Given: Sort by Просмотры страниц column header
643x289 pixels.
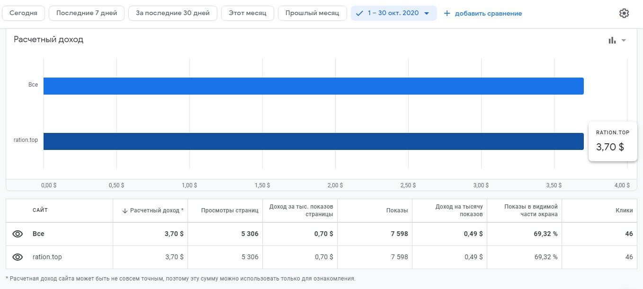Looking at the screenshot, I should click(229, 210).
